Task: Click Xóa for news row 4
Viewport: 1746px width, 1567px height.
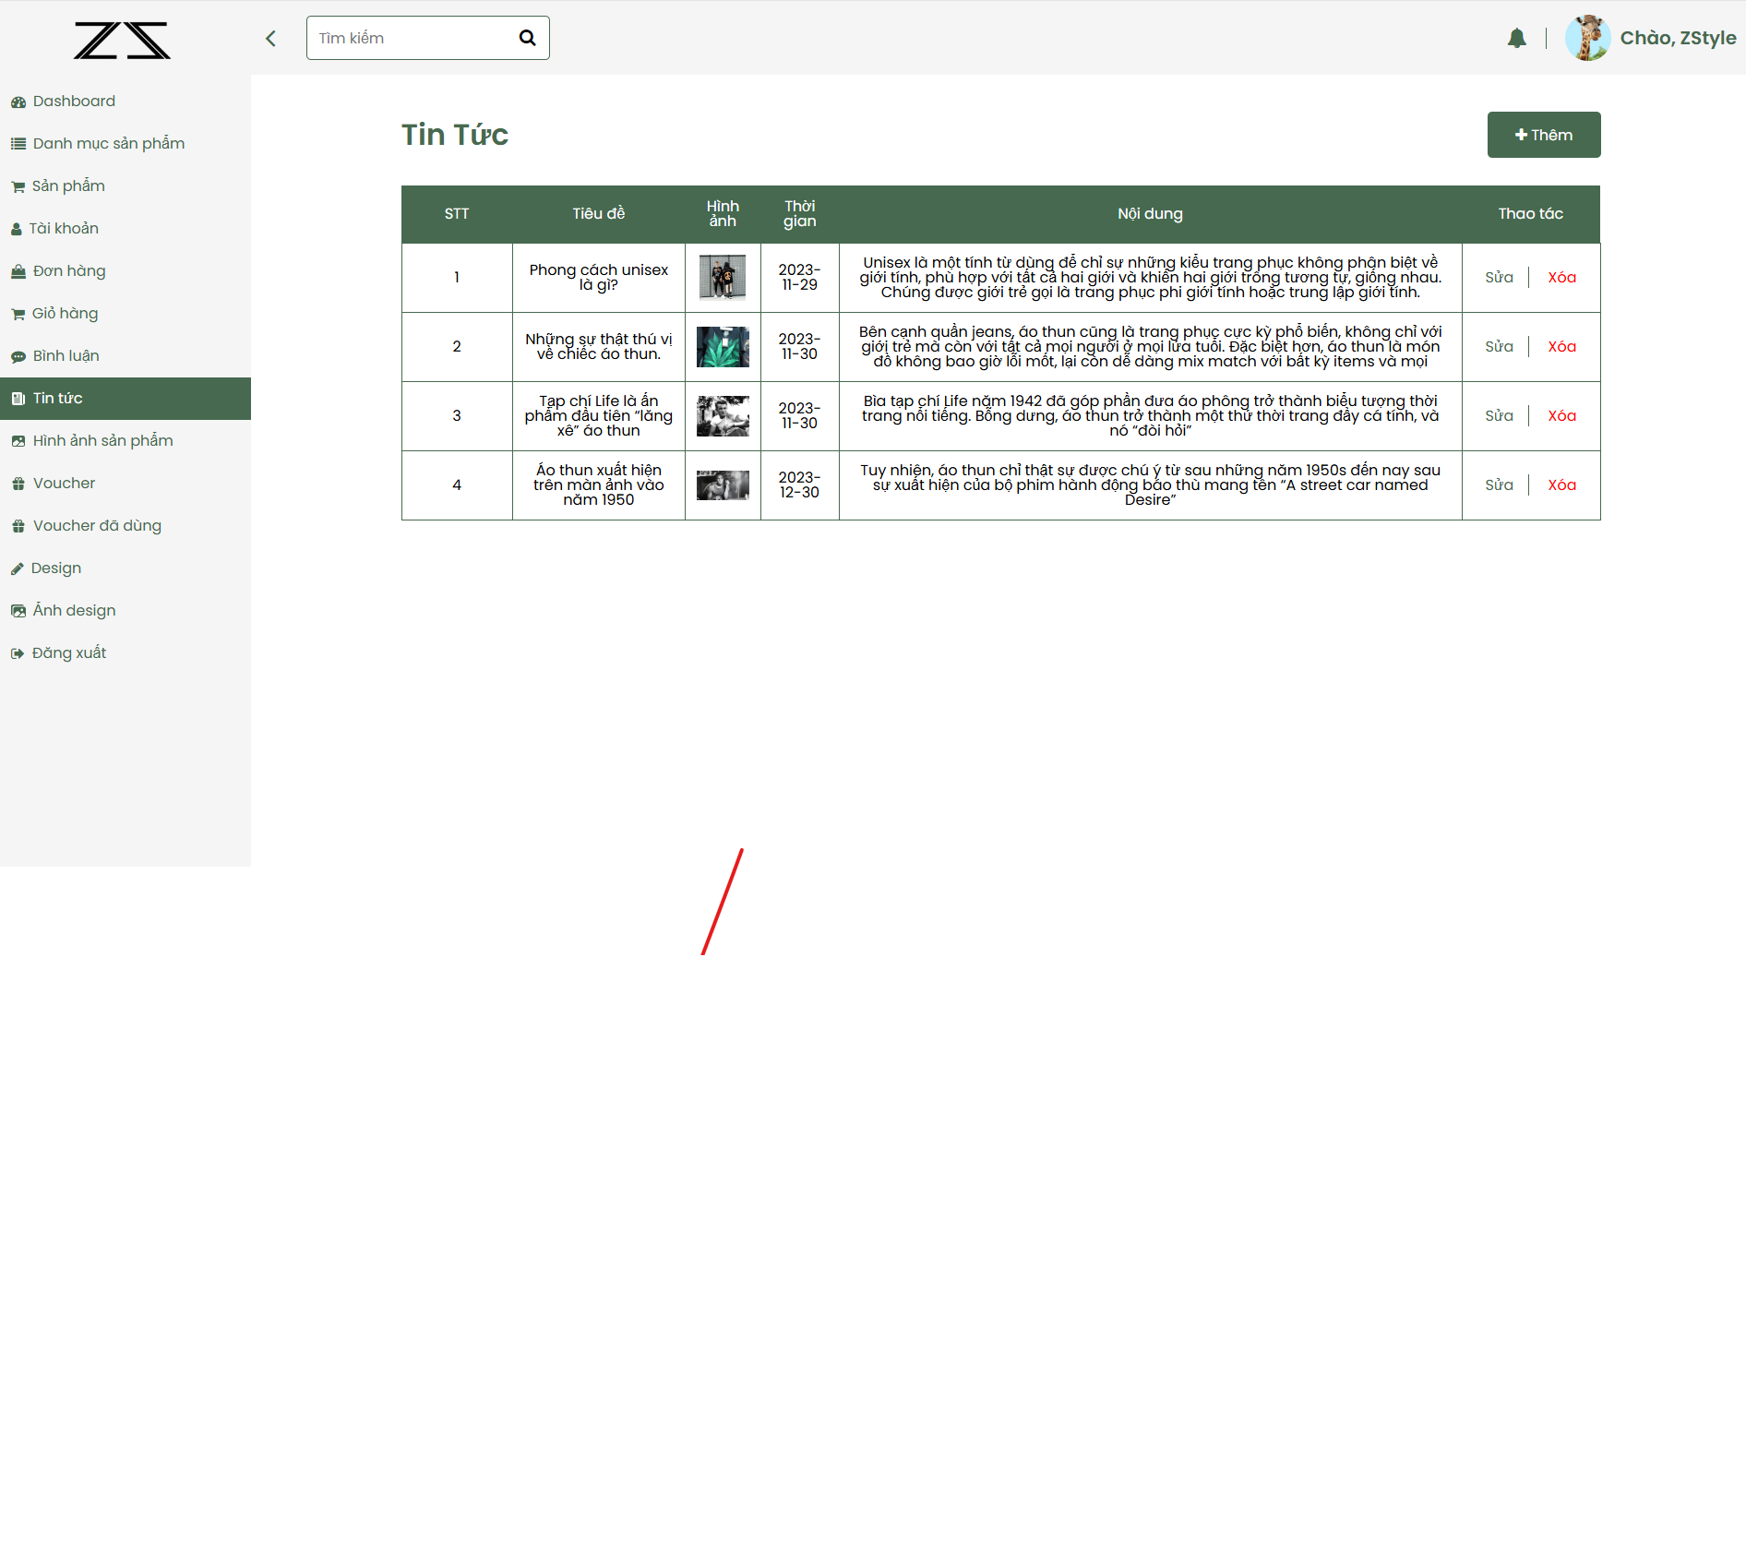Action: point(1561,485)
